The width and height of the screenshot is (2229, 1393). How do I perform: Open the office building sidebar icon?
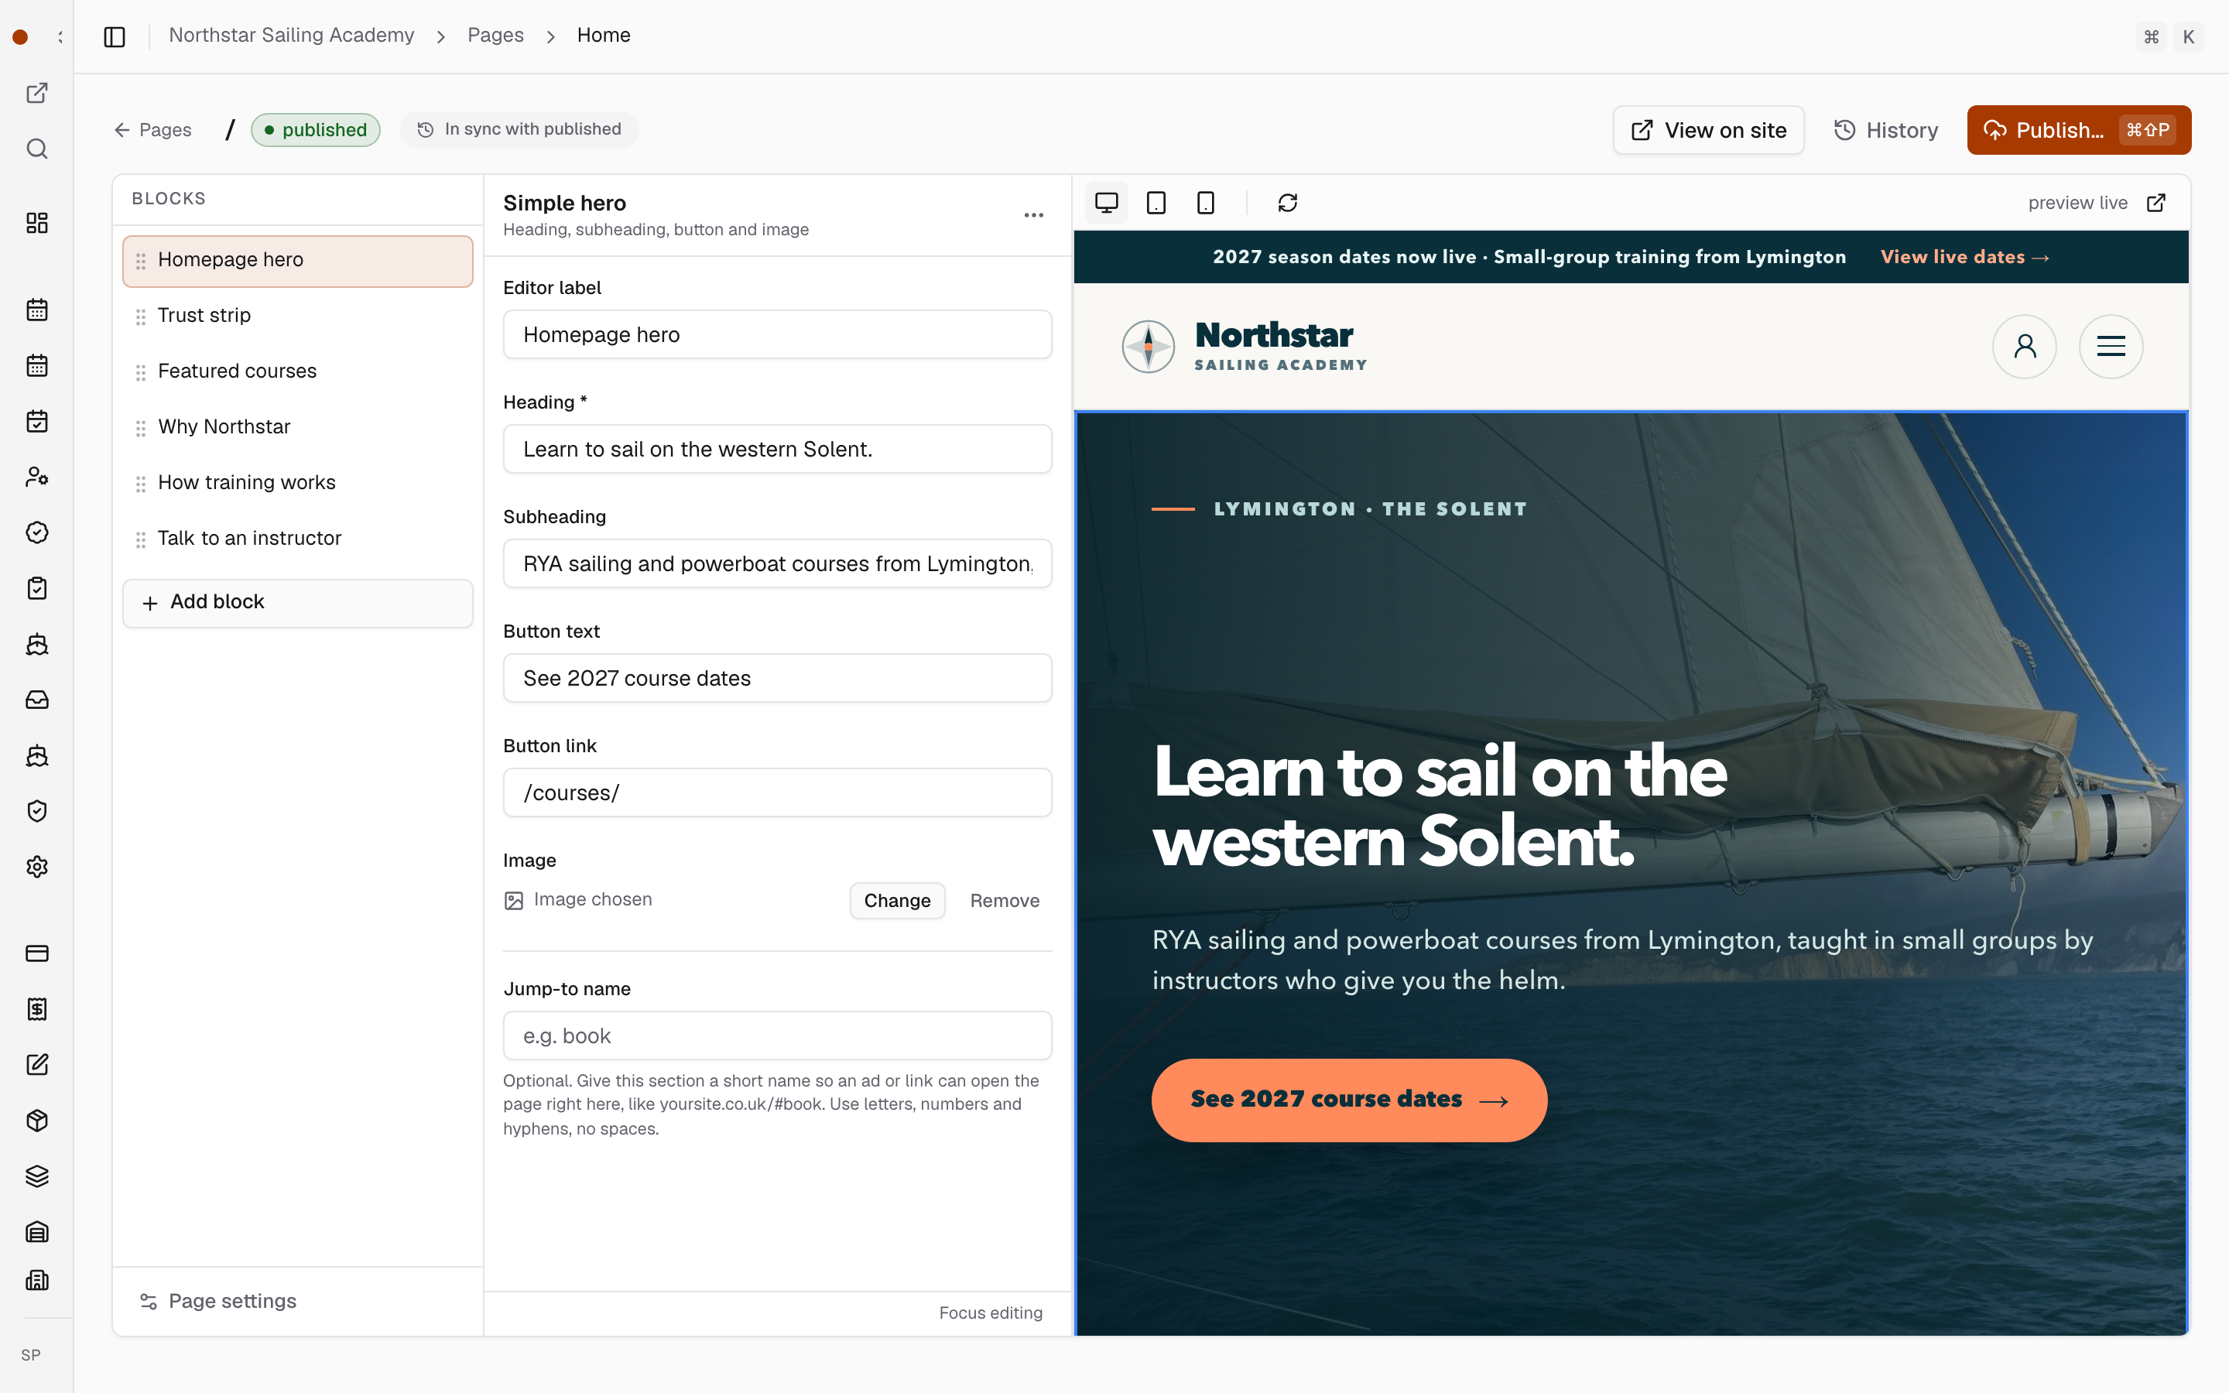pyautogui.click(x=37, y=1281)
